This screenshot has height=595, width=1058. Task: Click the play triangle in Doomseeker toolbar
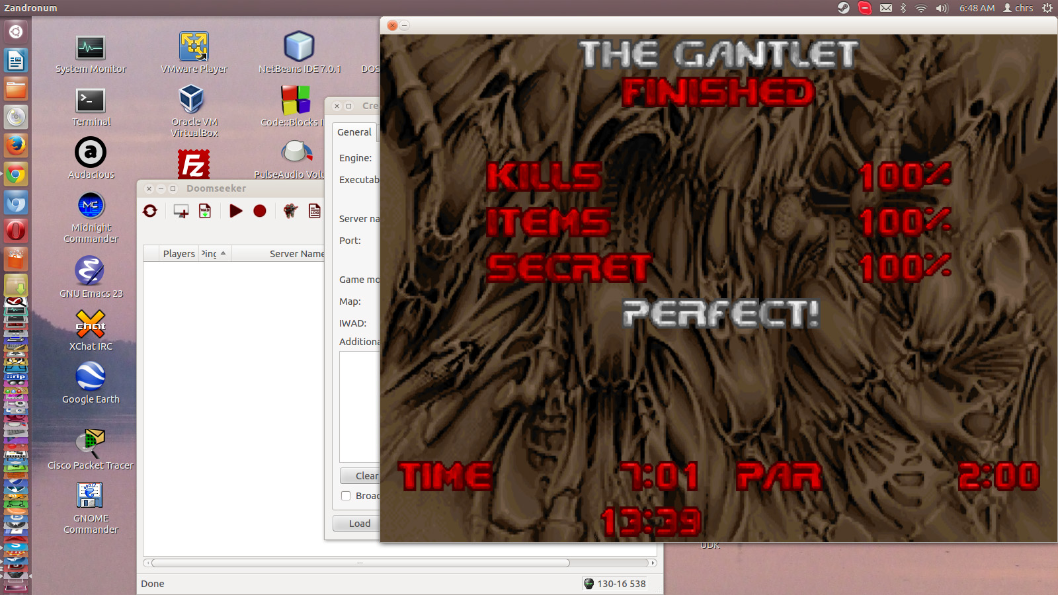(235, 211)
